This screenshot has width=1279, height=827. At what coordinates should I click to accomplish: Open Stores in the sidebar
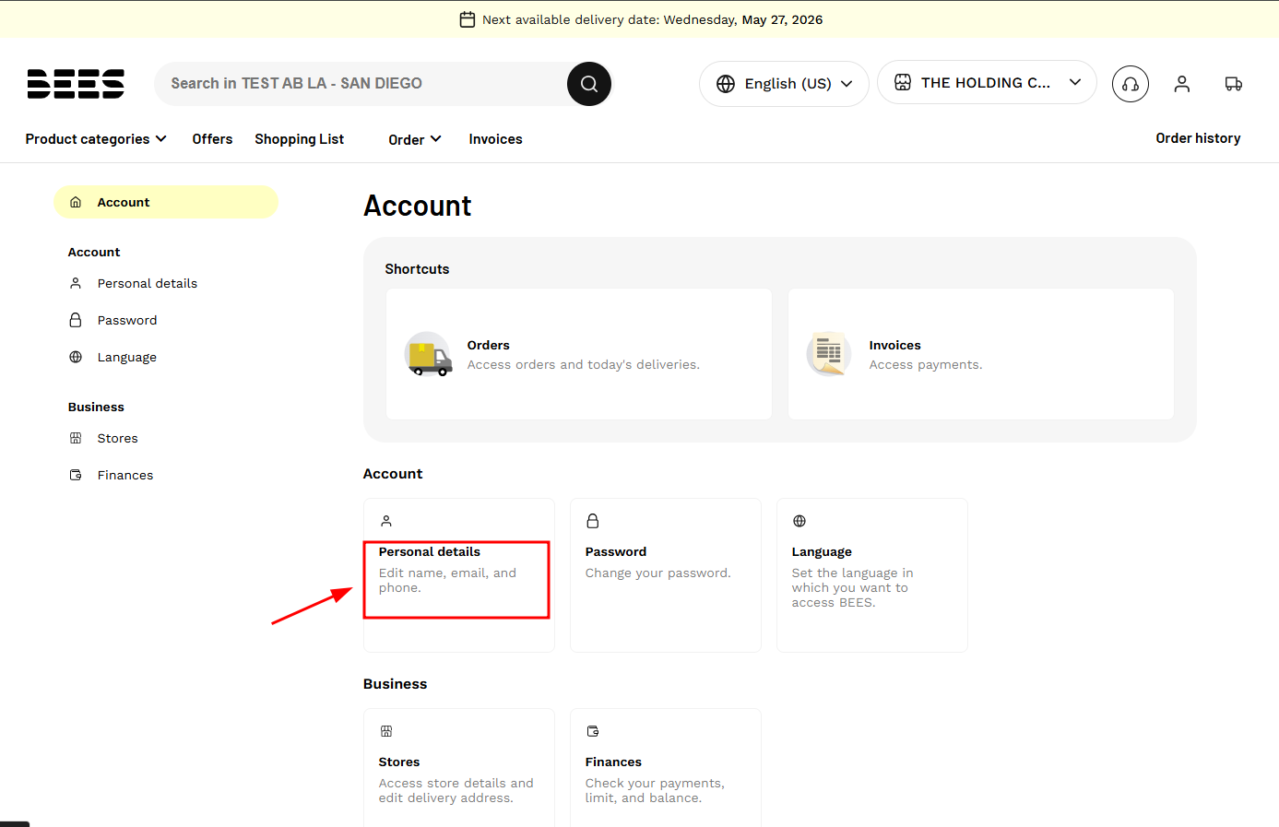click(118, 438)
